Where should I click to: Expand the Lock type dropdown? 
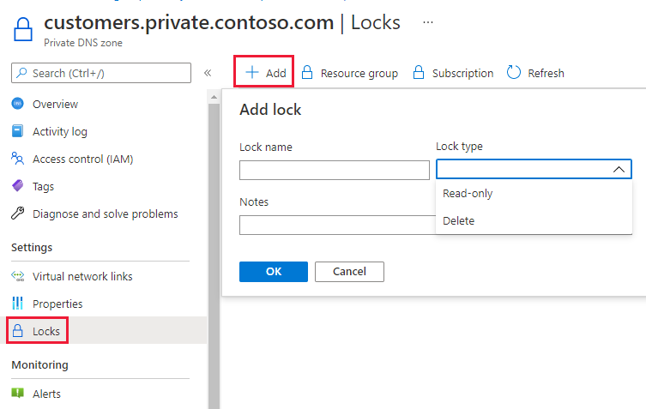(534, 169)
